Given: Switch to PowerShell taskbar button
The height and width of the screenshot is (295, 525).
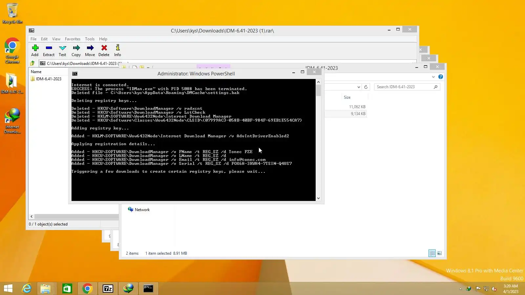Looking at the screenshot, I should [x=148, y=288].
